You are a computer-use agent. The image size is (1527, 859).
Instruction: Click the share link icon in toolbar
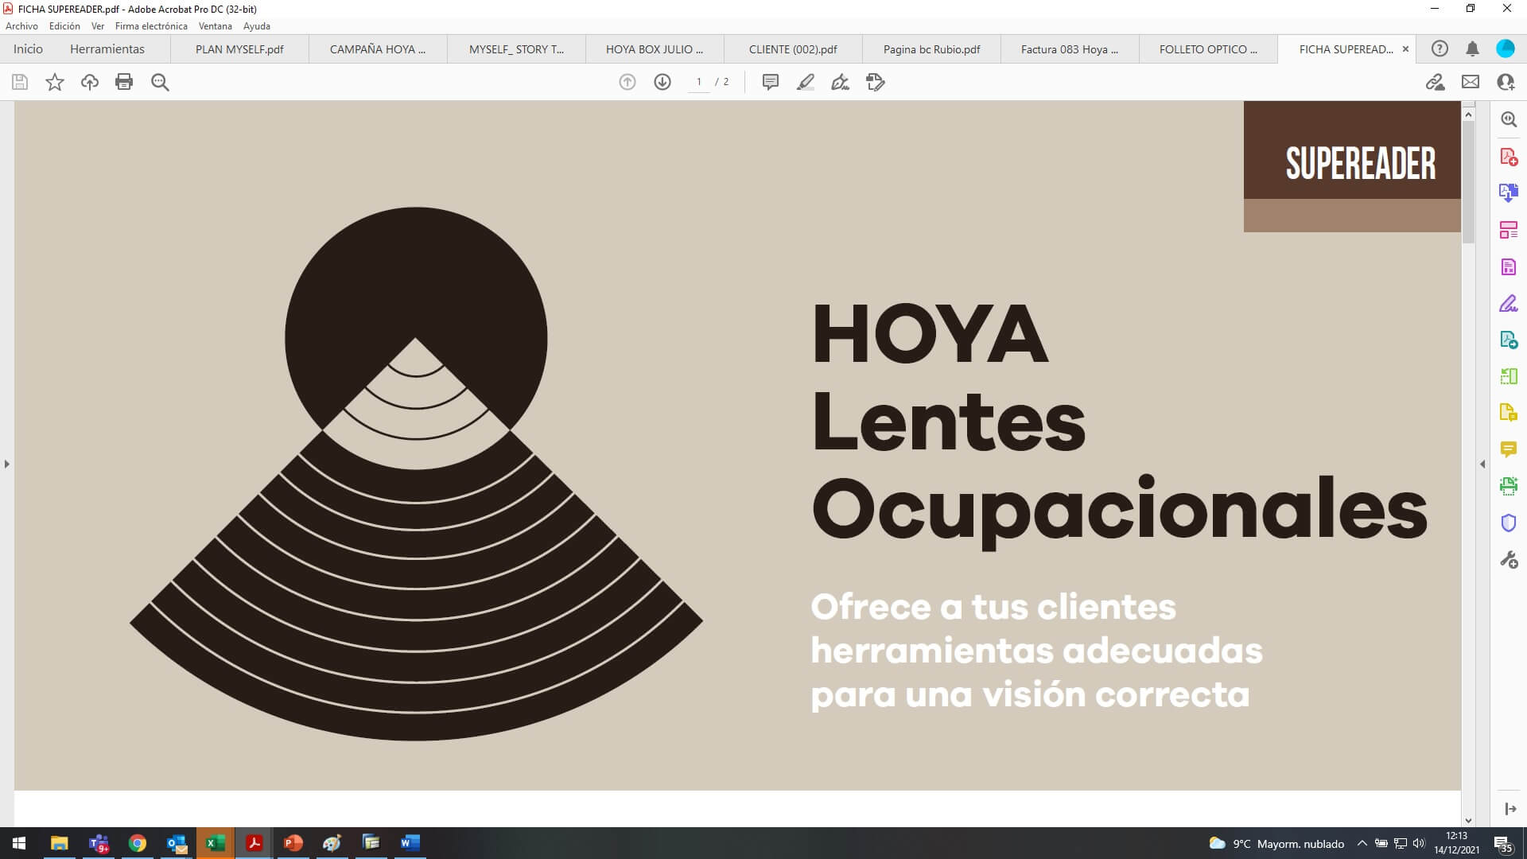click(x=1435, y=82)
